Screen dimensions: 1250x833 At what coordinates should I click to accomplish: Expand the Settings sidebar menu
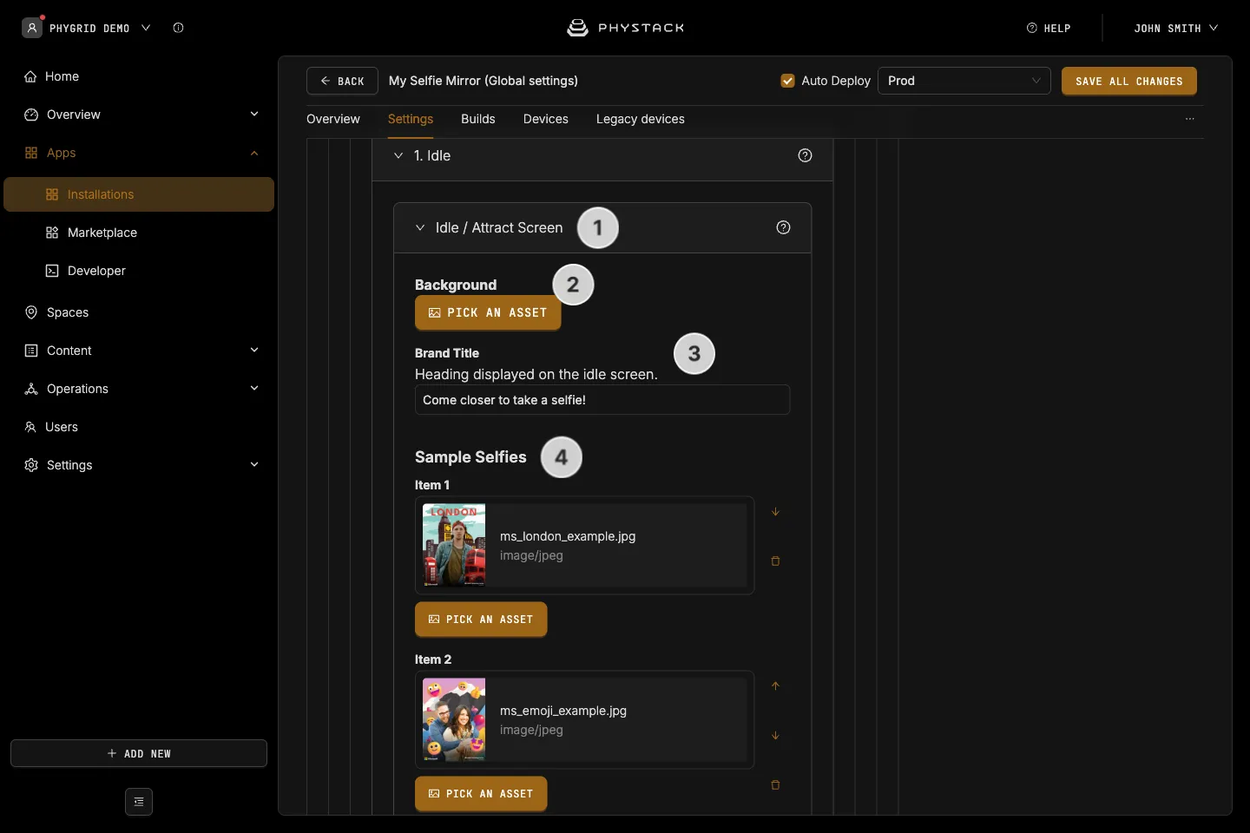[254, 465]
